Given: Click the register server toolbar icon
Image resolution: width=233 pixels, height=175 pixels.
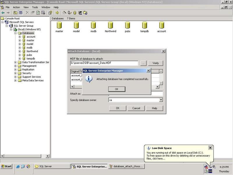Looking at the screenshot, I should [70, 13].
